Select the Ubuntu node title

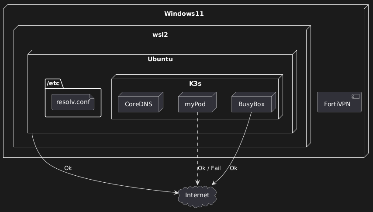160,59
